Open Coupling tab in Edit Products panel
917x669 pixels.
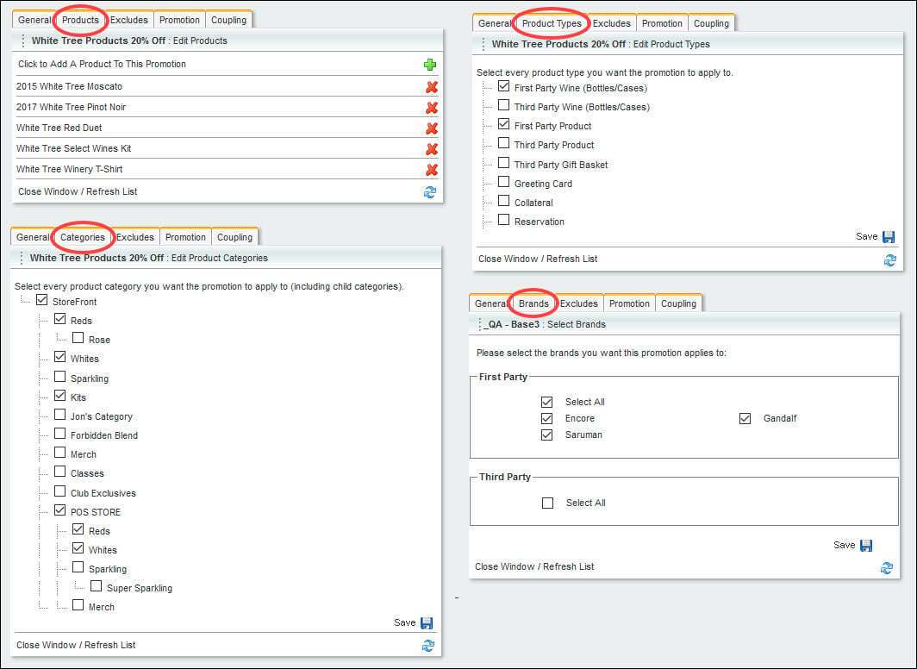point(228,20)
